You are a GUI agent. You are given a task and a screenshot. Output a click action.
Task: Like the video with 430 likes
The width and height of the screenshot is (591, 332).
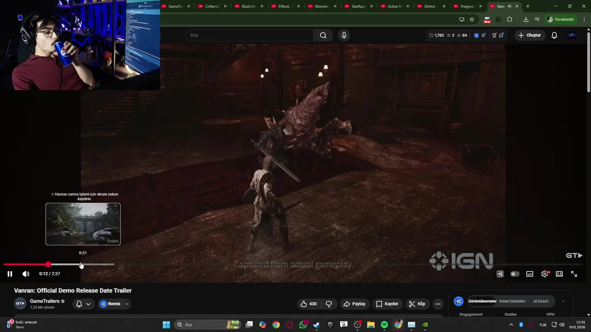(x=308, y=304)
